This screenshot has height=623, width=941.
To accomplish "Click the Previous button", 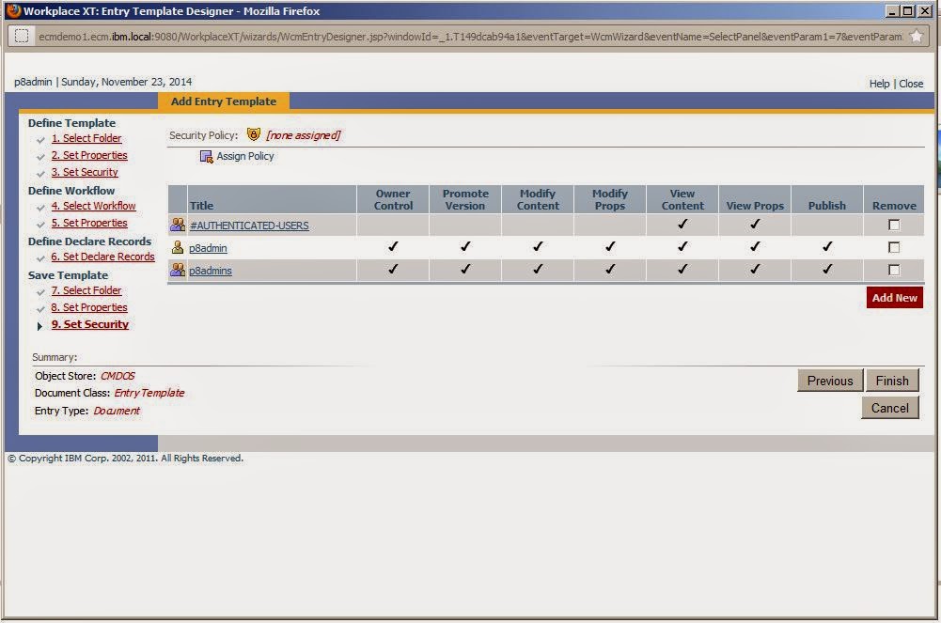I will (x=829, y=381).
